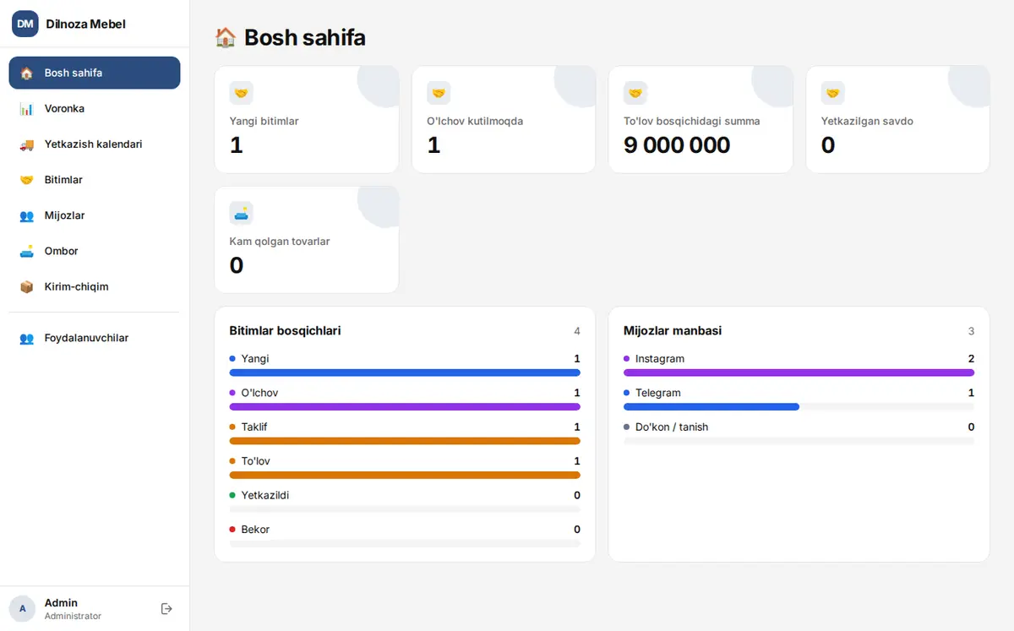Click the Dilnoza Mebel brand name

pos(85,24)
